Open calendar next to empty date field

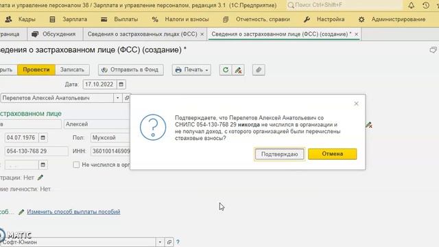pyautogui.click(x=43, y=165)
